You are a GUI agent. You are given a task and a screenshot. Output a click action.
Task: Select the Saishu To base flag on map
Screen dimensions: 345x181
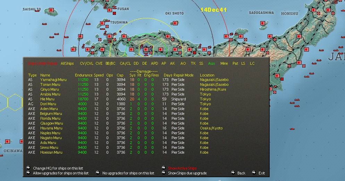pos(51,10)
